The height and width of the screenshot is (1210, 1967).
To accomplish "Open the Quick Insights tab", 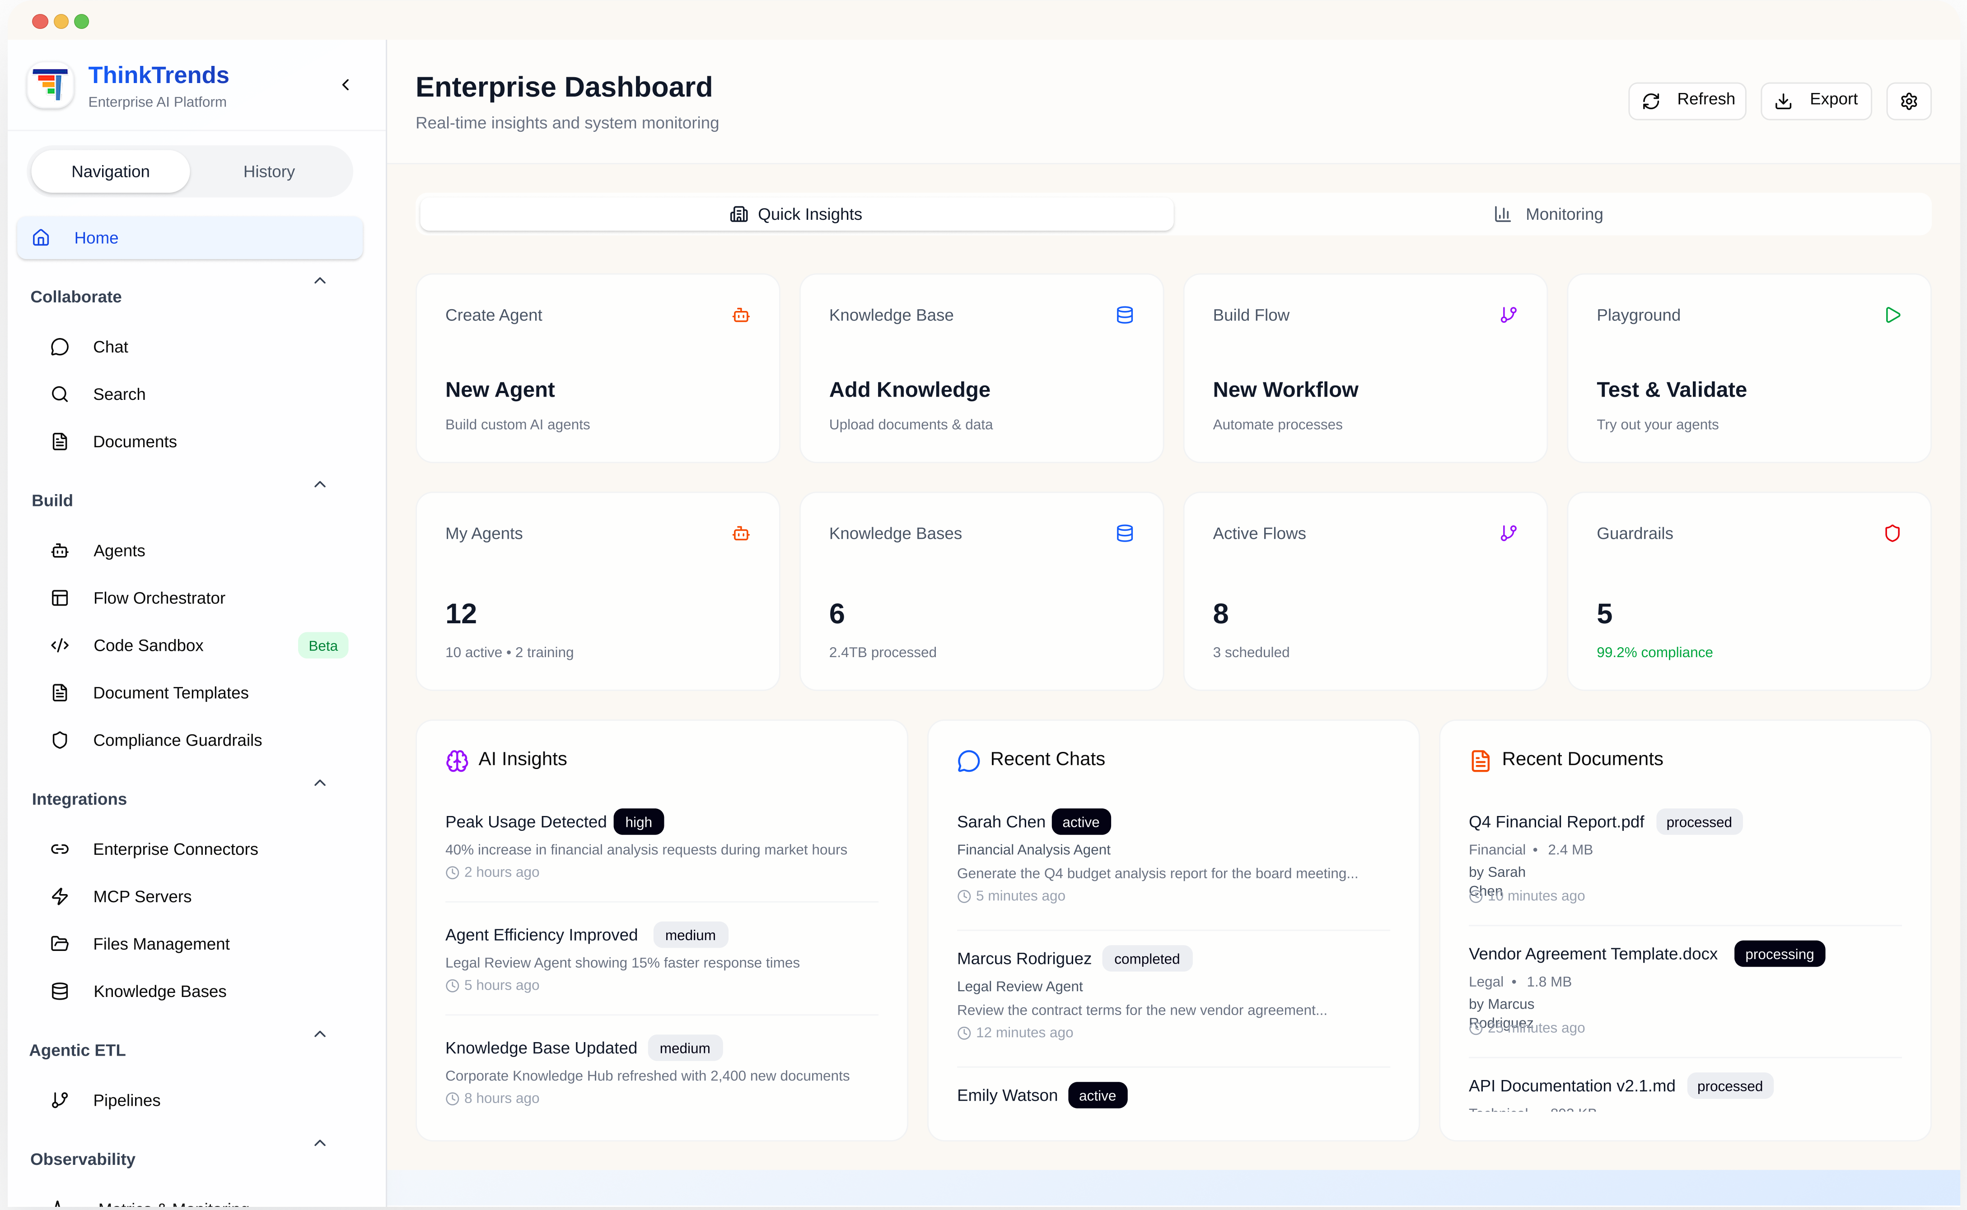I will (796, 213).
